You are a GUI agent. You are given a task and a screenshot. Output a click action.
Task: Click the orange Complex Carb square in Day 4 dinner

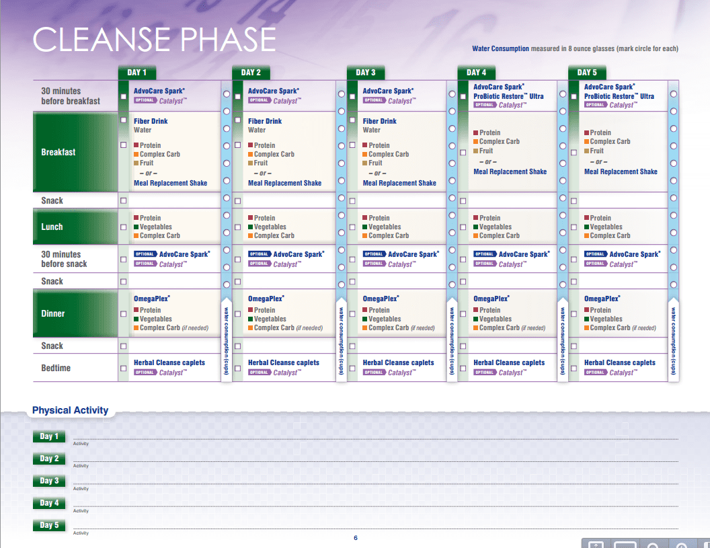pyautogui.click(x=476, y=328)
